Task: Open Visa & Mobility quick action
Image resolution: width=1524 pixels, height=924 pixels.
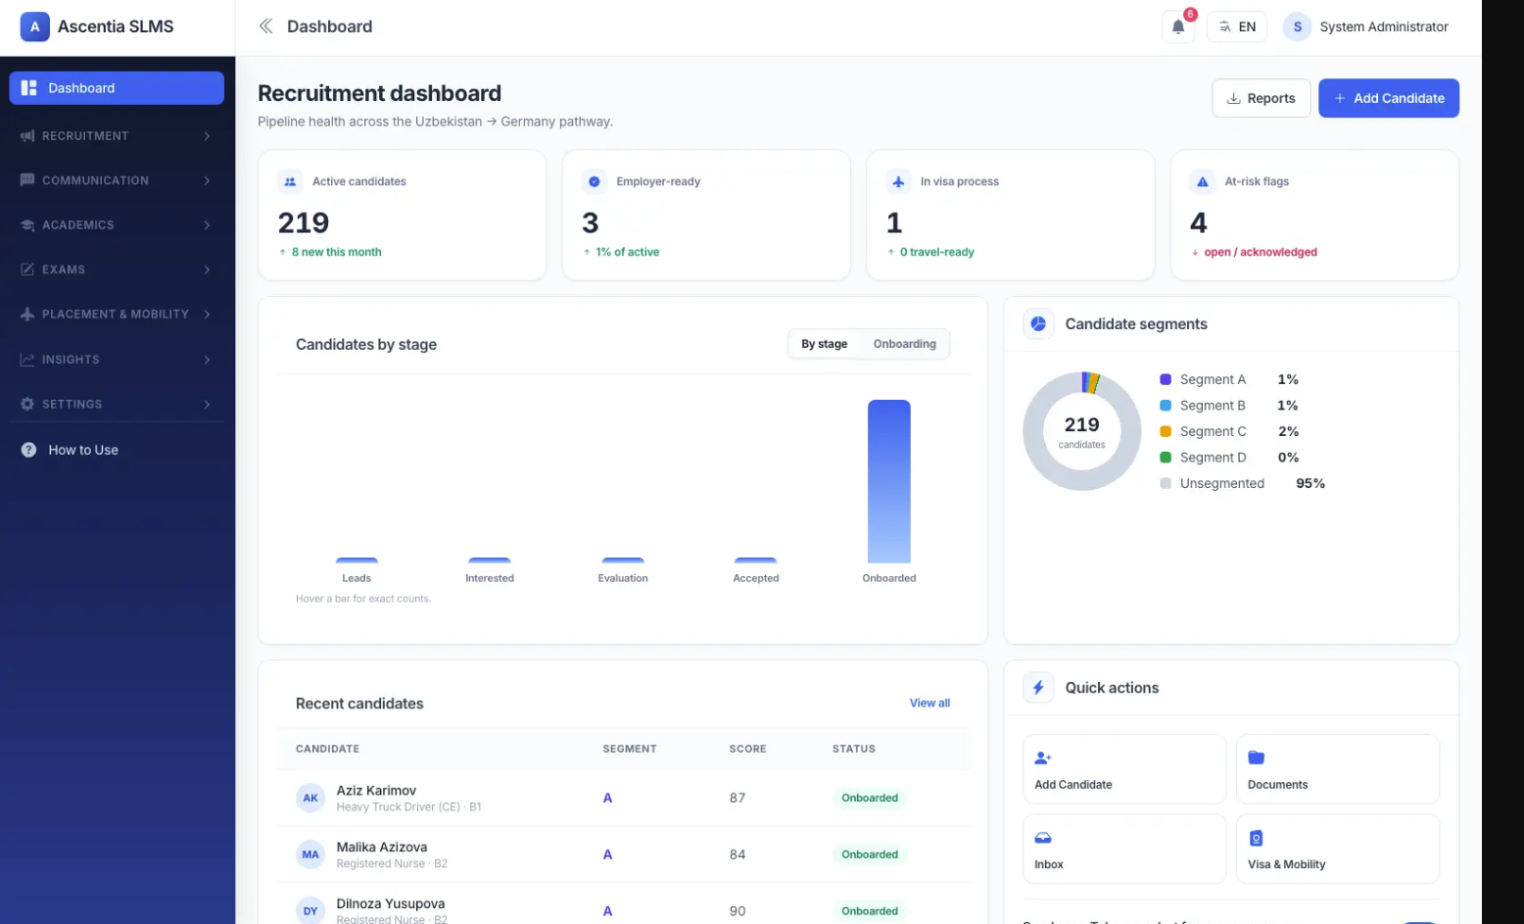Action: (x=1337, y=850)
